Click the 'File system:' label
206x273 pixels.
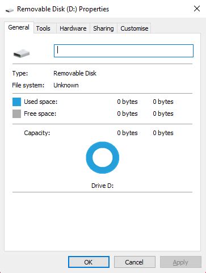tap(28, 85)
